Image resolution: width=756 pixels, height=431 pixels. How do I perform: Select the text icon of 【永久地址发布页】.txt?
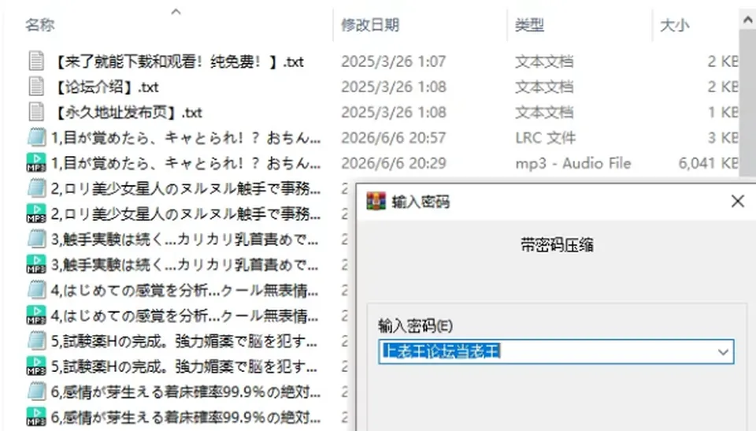pos(36,113)
